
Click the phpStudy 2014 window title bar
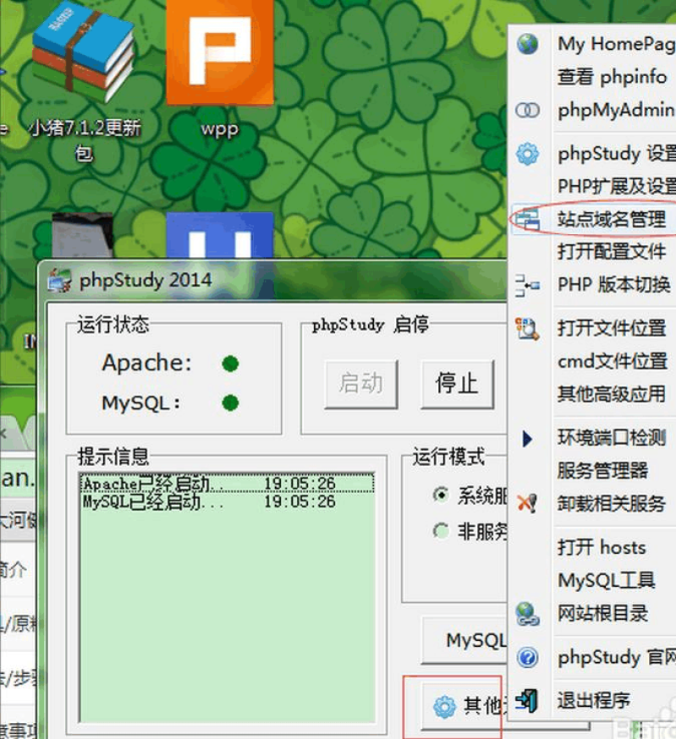[x=273, y=281]
